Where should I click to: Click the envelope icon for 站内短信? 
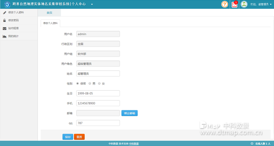pos(5,28)
